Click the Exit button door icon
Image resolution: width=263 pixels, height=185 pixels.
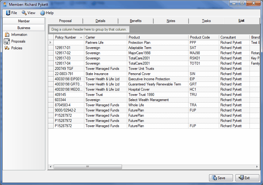(x=241, y=178)
